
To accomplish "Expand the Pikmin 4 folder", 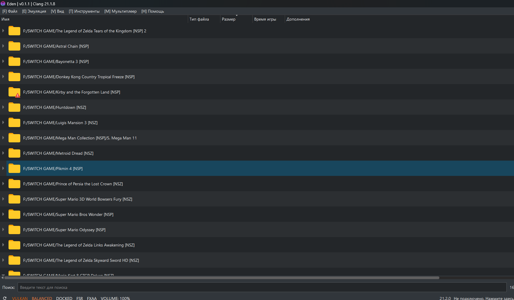I will click(x=3, y=168).
